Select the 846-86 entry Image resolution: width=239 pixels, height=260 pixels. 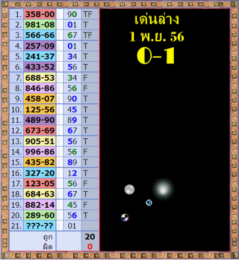[40, 88]
